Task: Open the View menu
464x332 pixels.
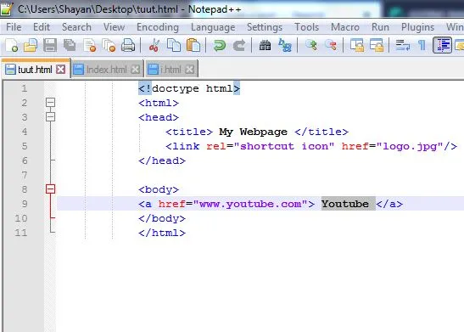Action: (x=114, y=27)
